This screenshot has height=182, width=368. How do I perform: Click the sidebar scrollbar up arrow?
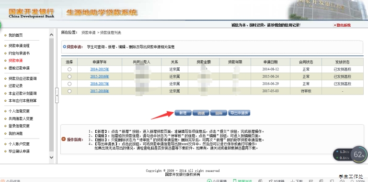pyautogui.click(x=51, y=35)
